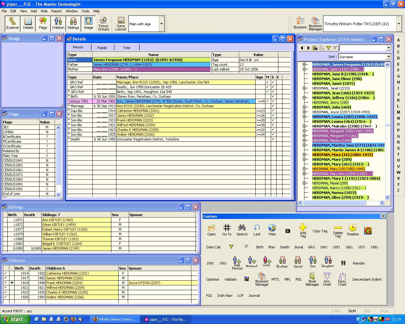Click the add Husband icon
Screen dimensions: 405x324
pos(252,262)
